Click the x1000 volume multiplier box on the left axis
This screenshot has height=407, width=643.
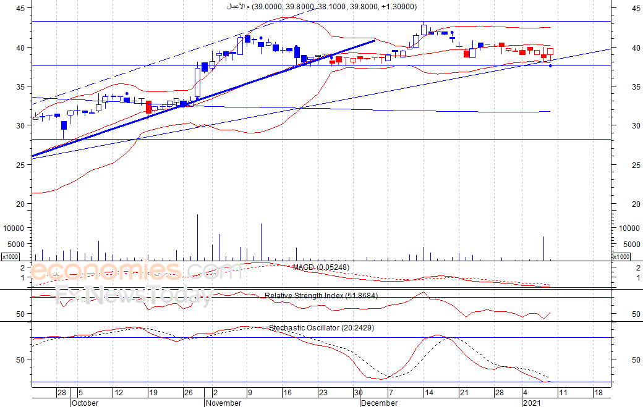tap(10, 257)
